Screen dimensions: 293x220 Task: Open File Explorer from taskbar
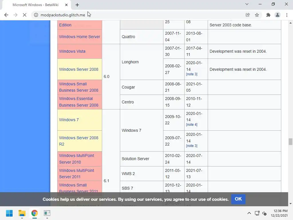coord(22,213)
